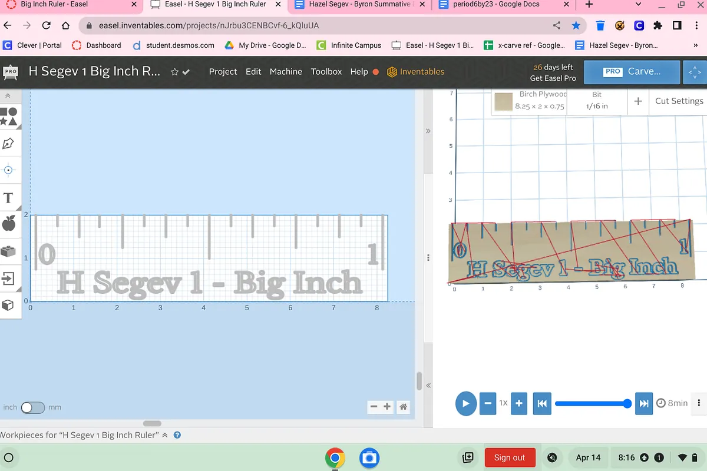Open Cut Settings

tap(679, 101)
